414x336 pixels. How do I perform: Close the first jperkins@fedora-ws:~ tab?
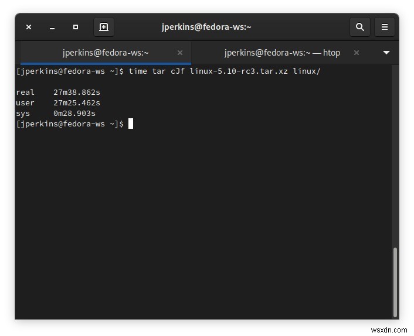[x=180, y=53]
